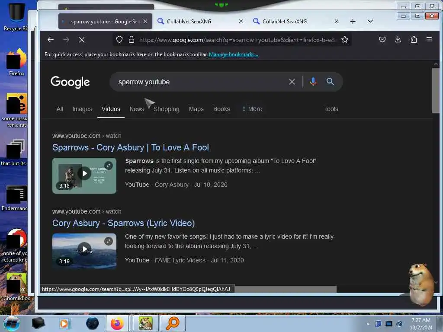Screen dimensions: 443x332
Task: Open a new tab with the plus button
Action: [x=353, y=22]
